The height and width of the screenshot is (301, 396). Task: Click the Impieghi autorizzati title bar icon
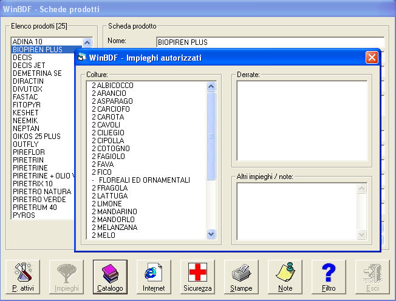click(81, 58)
